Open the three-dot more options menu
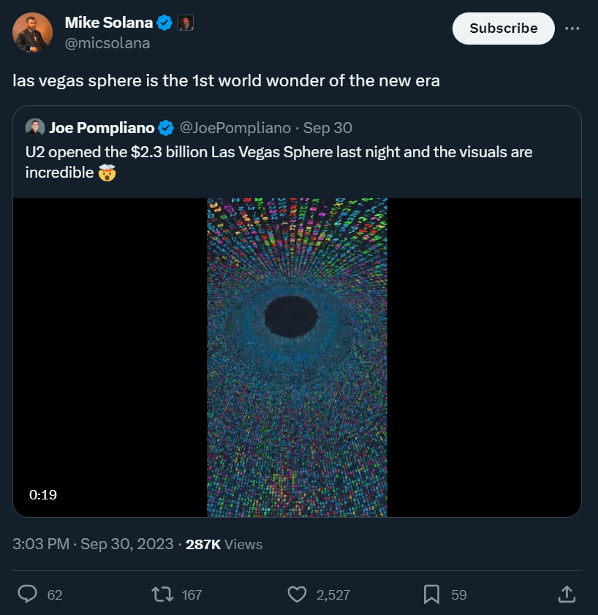Image resolution: width=598 pixels, height=615 pixels. (572, 29)
